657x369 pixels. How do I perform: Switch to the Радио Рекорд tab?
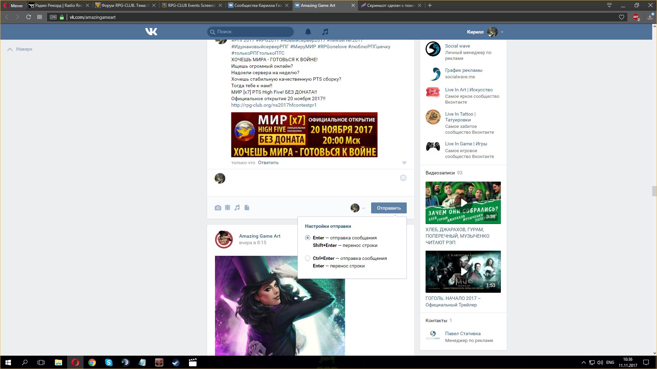pos(59,5)
